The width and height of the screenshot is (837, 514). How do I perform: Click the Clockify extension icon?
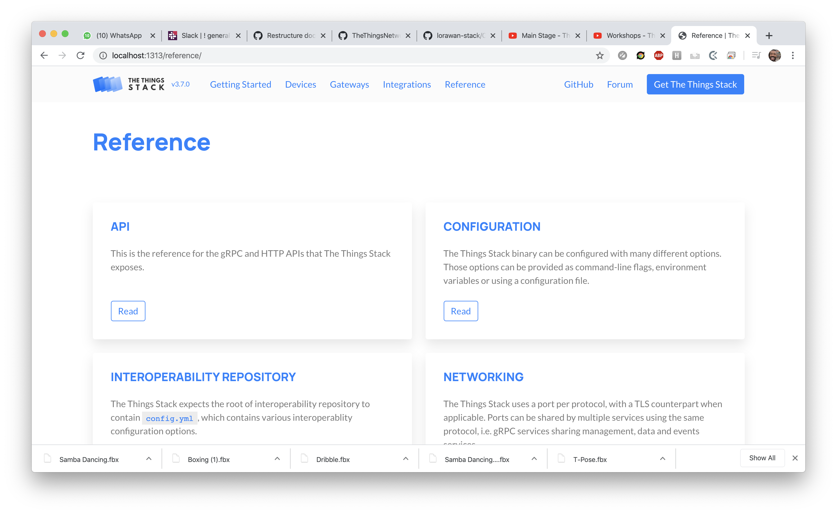click(713, 55)
